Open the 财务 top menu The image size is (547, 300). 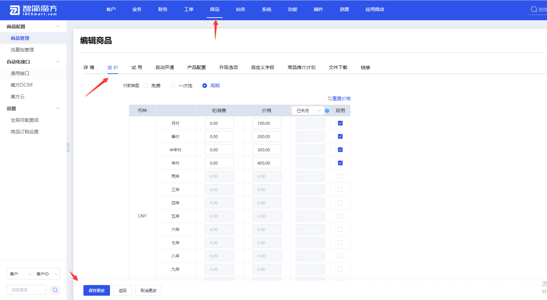pyautogui.click(x=163, y=9)
